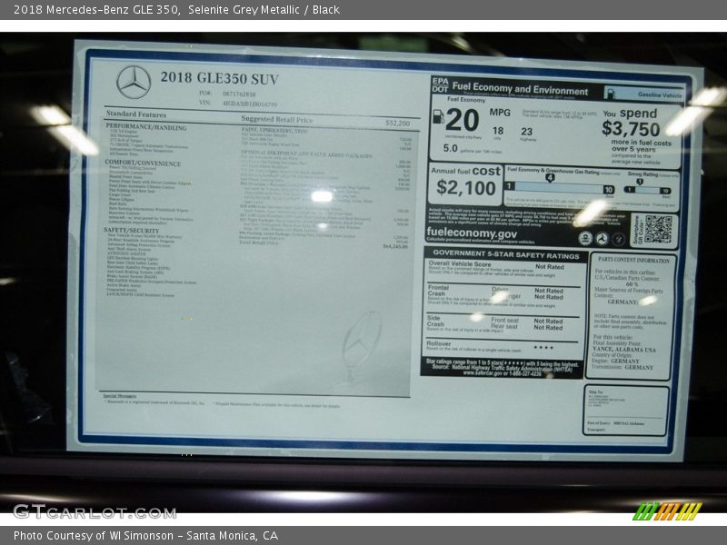Select the '$3,750' fuel cost figure
This screenshot has height=545, width=727.
631,128
